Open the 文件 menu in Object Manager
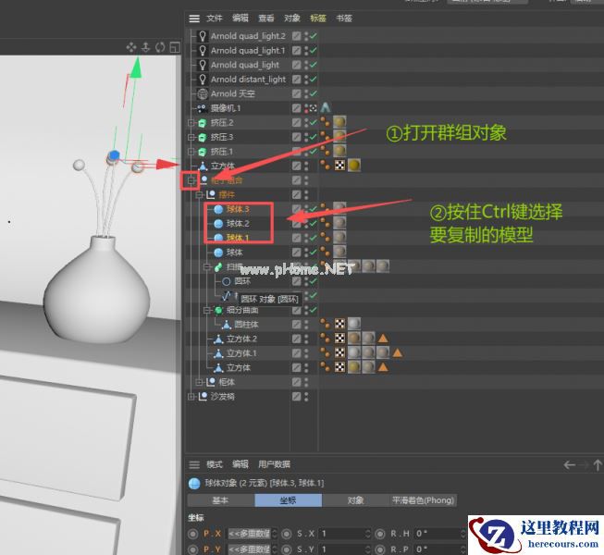The width and height of the screenshot is (604, 555). coord(215,18)
